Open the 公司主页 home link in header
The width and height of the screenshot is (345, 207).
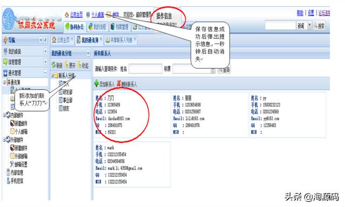point(77,15)
